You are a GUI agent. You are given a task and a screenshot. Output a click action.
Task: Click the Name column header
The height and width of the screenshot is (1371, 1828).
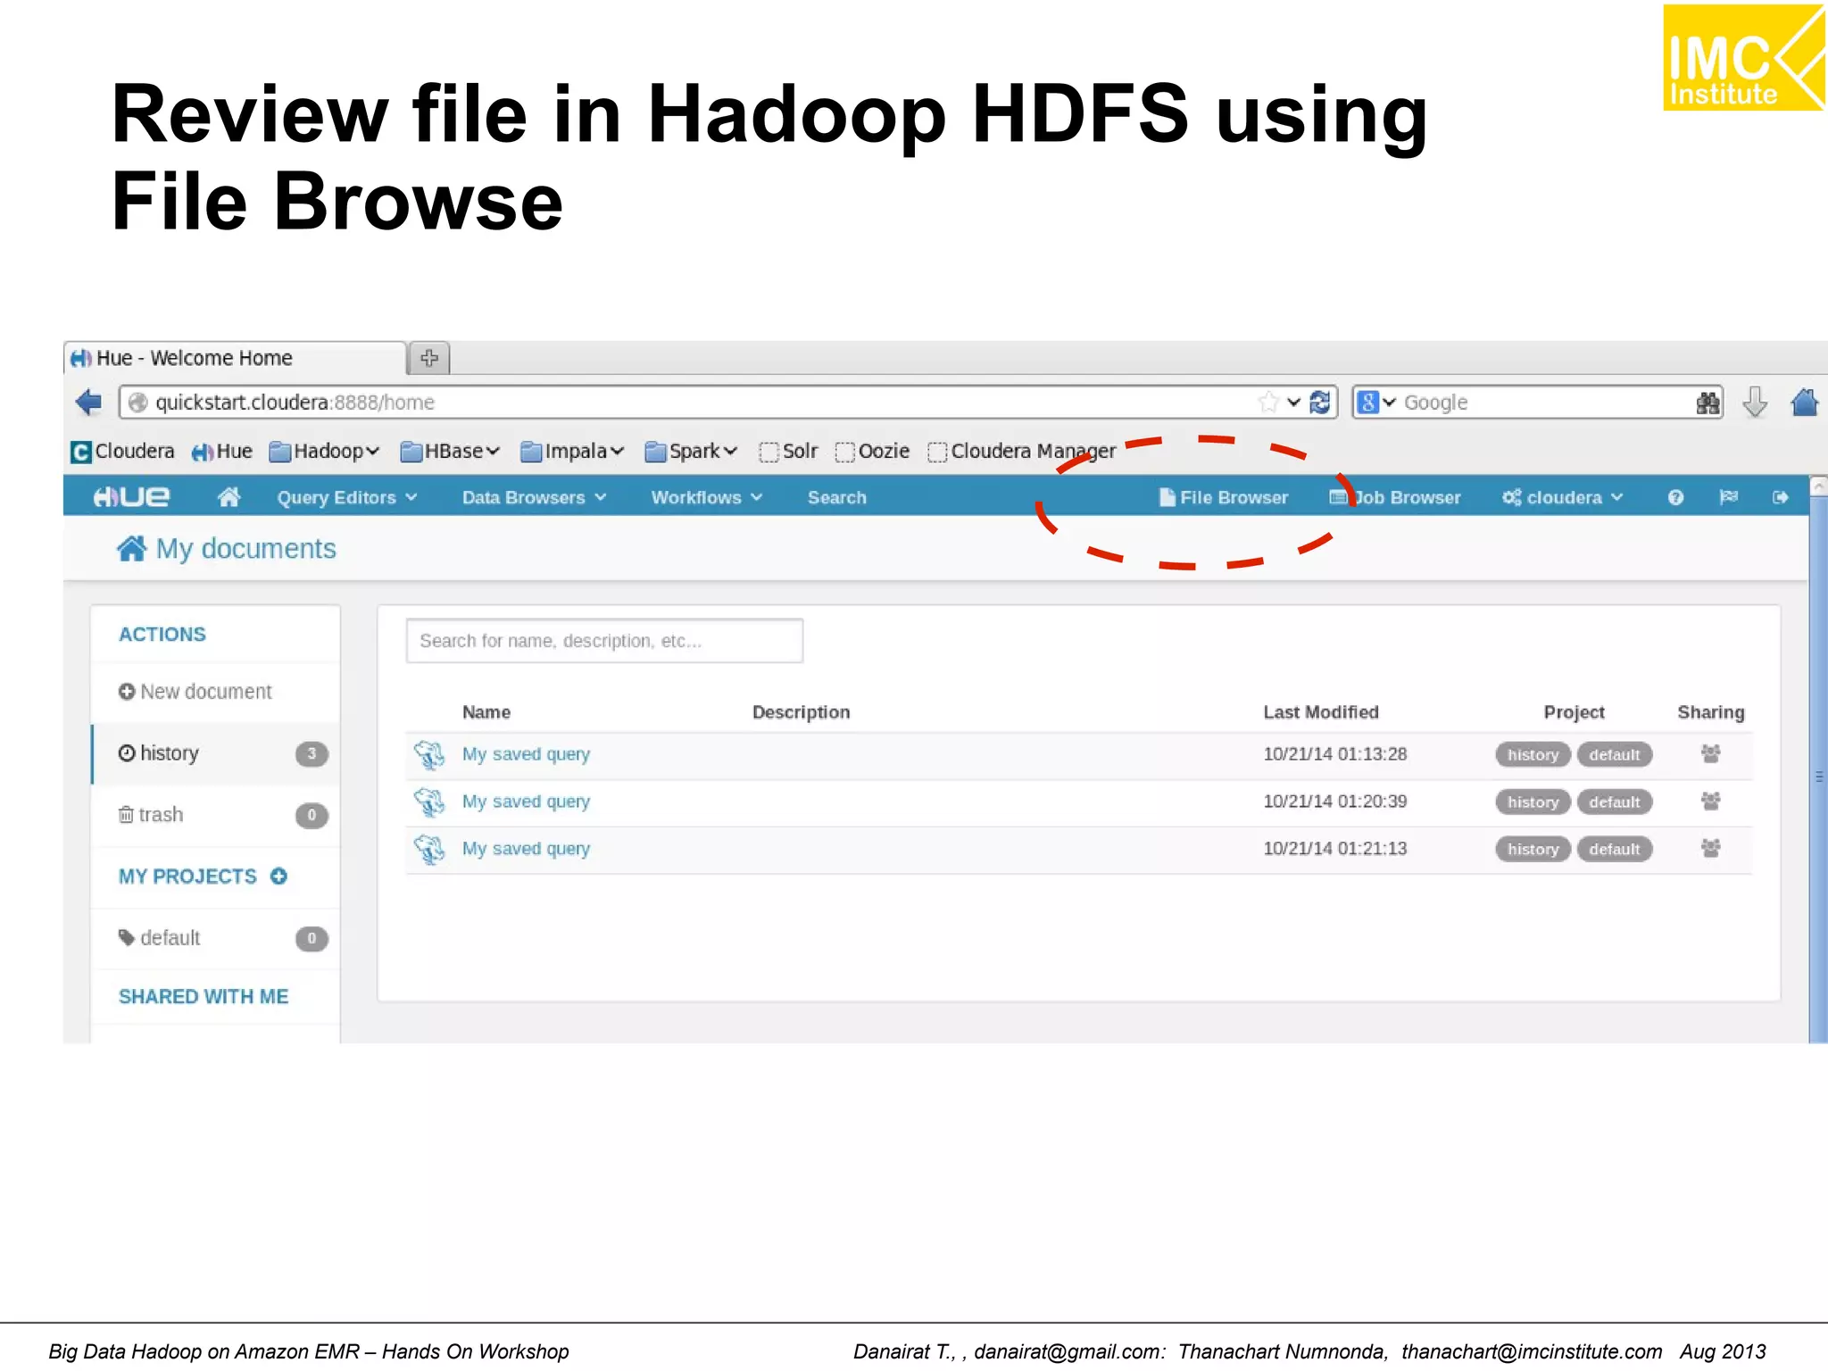point(486,712)
